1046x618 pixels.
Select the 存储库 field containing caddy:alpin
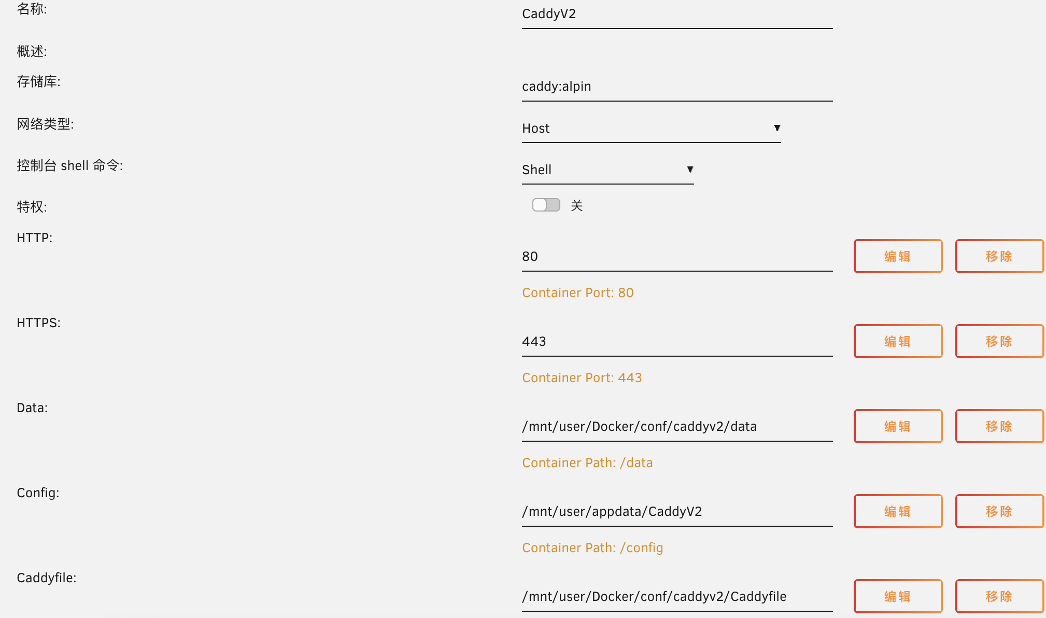tap(676, 86)
